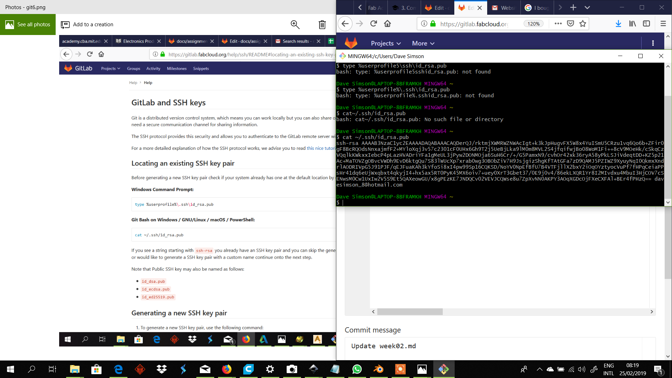This screenshot has width=672, height=378.
Task: Open list all tabs chevron
Action: pyautogui.click(x=587, y=7)
